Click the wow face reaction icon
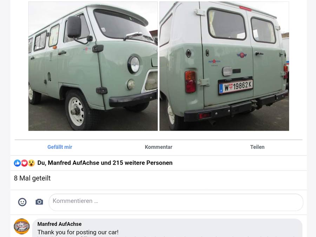Image resolution: width=316 pixels, height=237 pixels. 32,163
